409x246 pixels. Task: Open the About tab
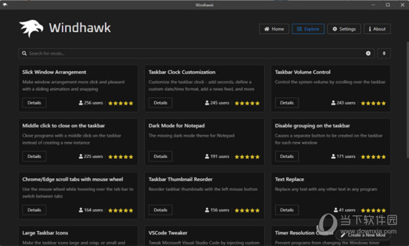(377, 29)
